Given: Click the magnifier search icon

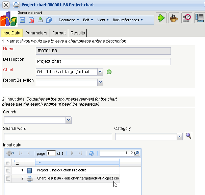Looking at the screenshot, I should [189, 136].
